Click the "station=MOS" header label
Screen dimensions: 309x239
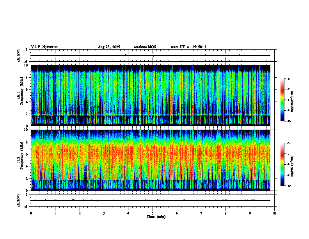[x=145, y=47]
